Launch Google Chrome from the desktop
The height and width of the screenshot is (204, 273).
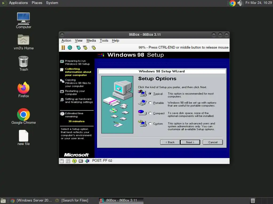tap(23, 116)
